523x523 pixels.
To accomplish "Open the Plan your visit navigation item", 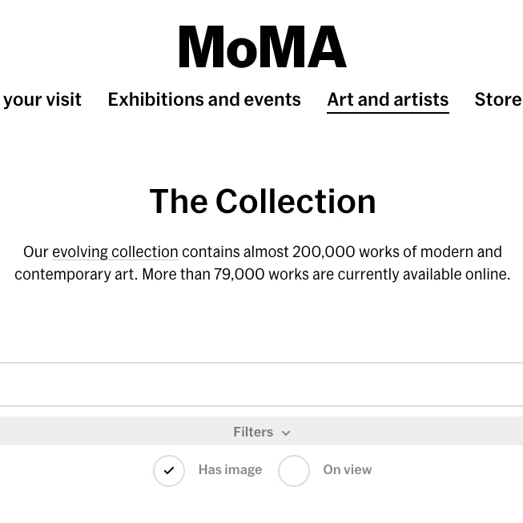I will tap(42, 99).
